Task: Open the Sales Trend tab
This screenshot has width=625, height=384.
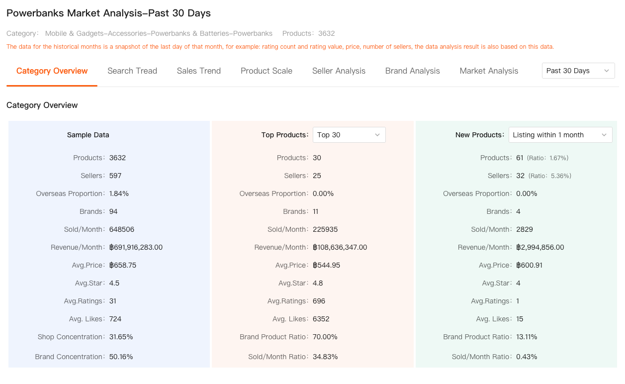Action: tap(198, 71)
